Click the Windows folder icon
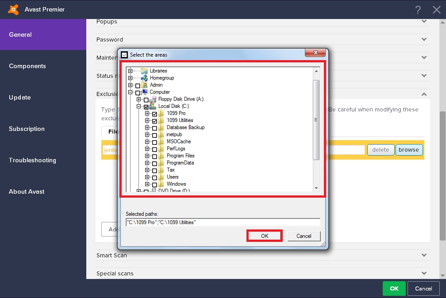 pos(161,184)
